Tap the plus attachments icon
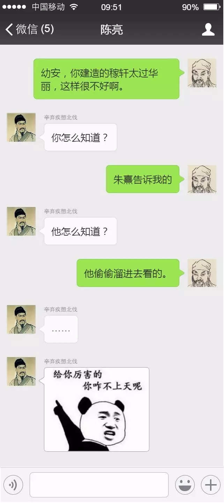 [211, 485]
